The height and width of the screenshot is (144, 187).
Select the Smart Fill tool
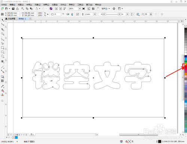pos(2,95)
